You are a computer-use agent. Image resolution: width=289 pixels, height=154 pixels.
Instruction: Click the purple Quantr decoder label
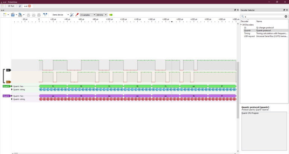point(6,96)
